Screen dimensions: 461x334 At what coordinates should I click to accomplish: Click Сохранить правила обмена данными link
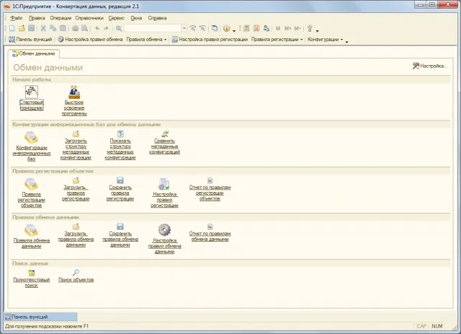click(x=120, y=239)
